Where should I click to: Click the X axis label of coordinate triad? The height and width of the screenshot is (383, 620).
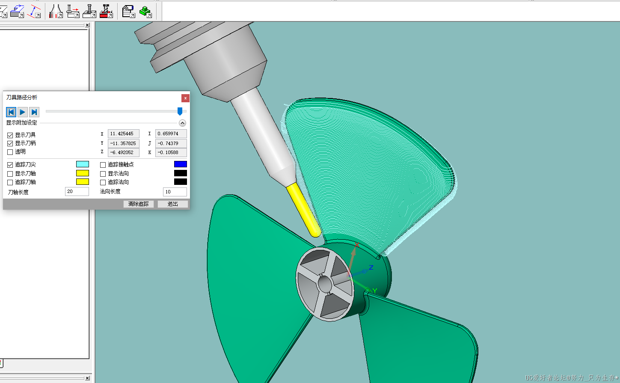click(357, 245)
